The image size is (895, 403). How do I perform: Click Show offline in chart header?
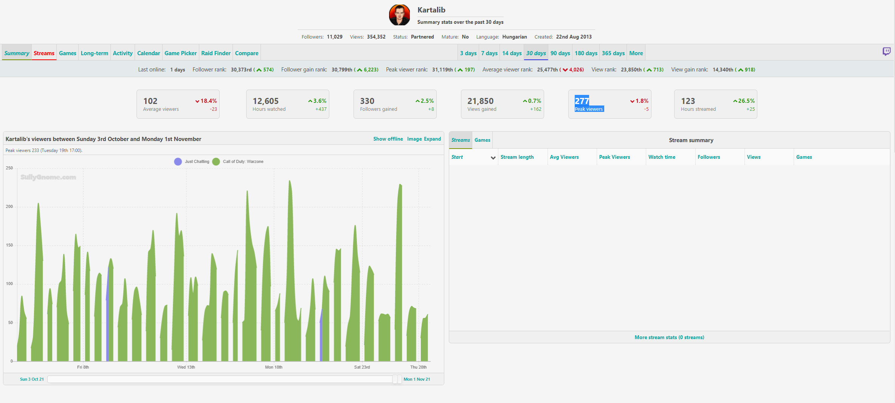(388, 139)
